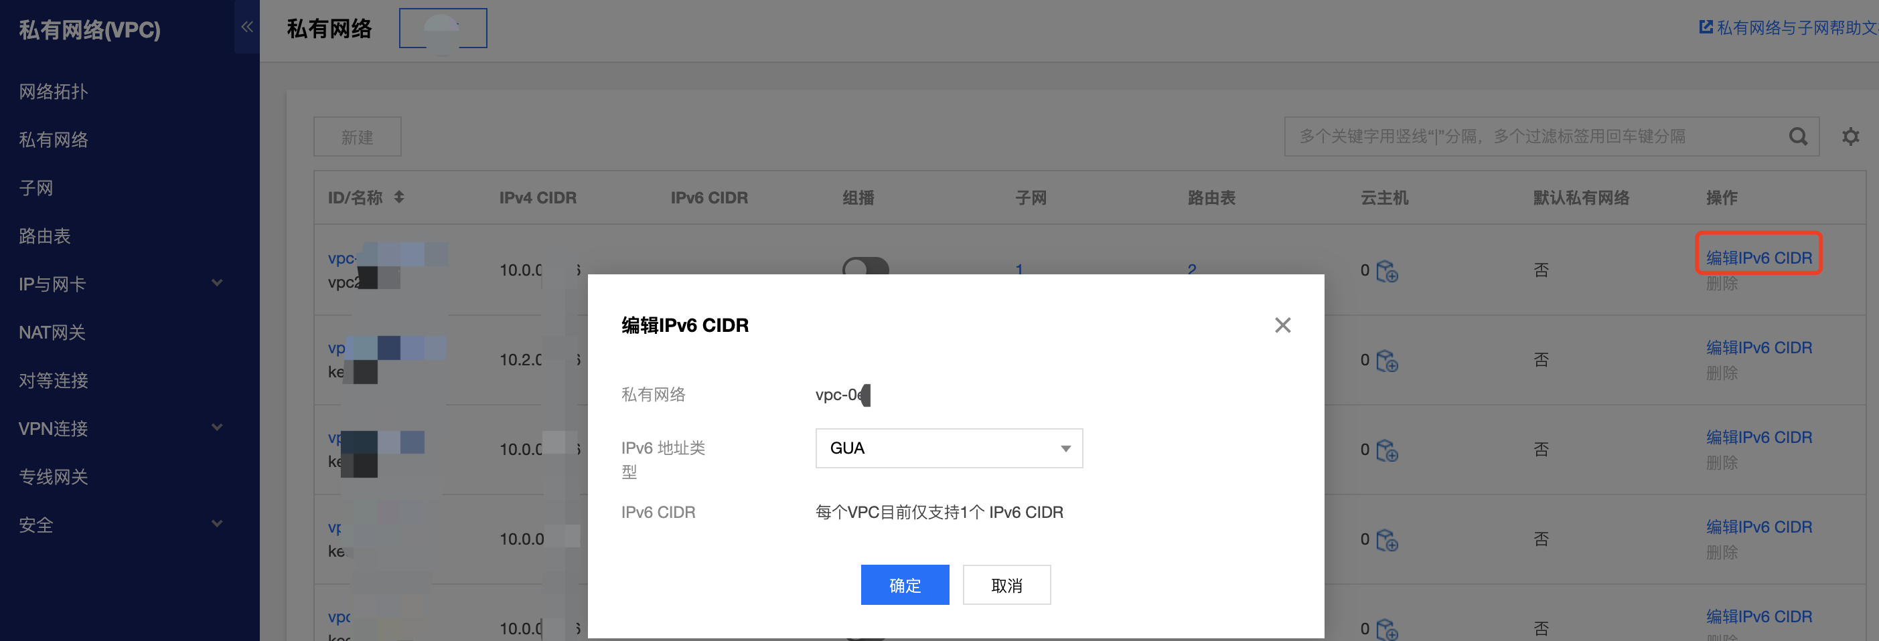Open NAT网关 sidebar item

[x=52, y=333]
